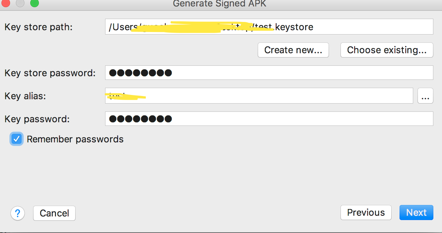Untick the Remember passwords checkbox
Screen dimensions: 442x233
[17, 139]
